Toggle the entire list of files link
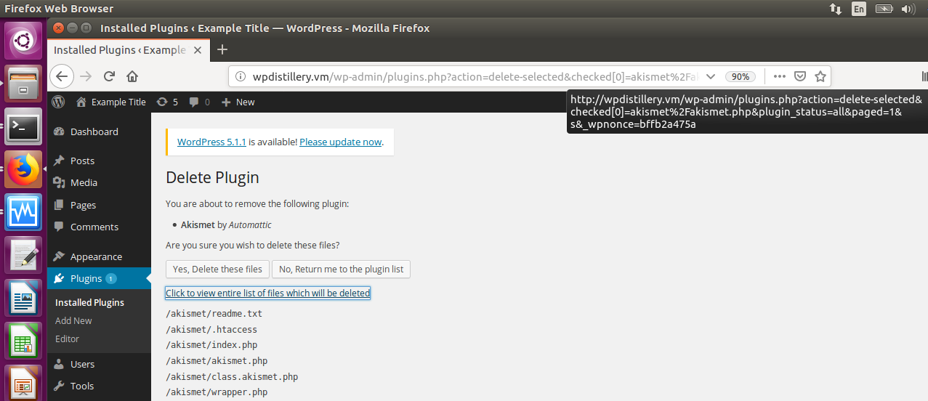 [x=267, y=293]
